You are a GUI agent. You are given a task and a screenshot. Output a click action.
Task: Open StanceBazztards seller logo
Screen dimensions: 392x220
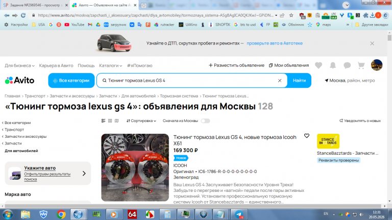(x=328, y=141)
